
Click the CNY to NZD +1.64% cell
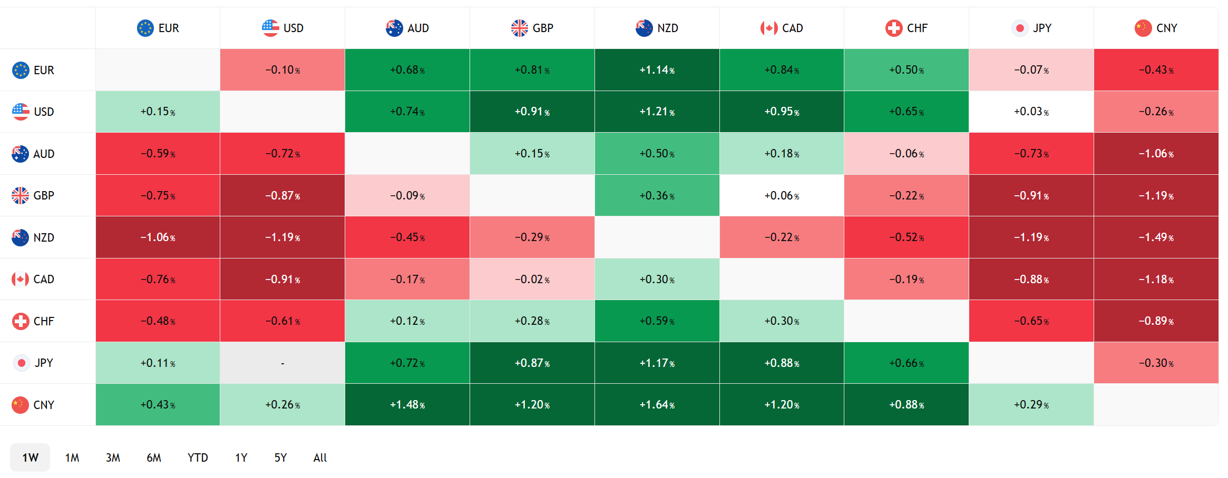657,405
